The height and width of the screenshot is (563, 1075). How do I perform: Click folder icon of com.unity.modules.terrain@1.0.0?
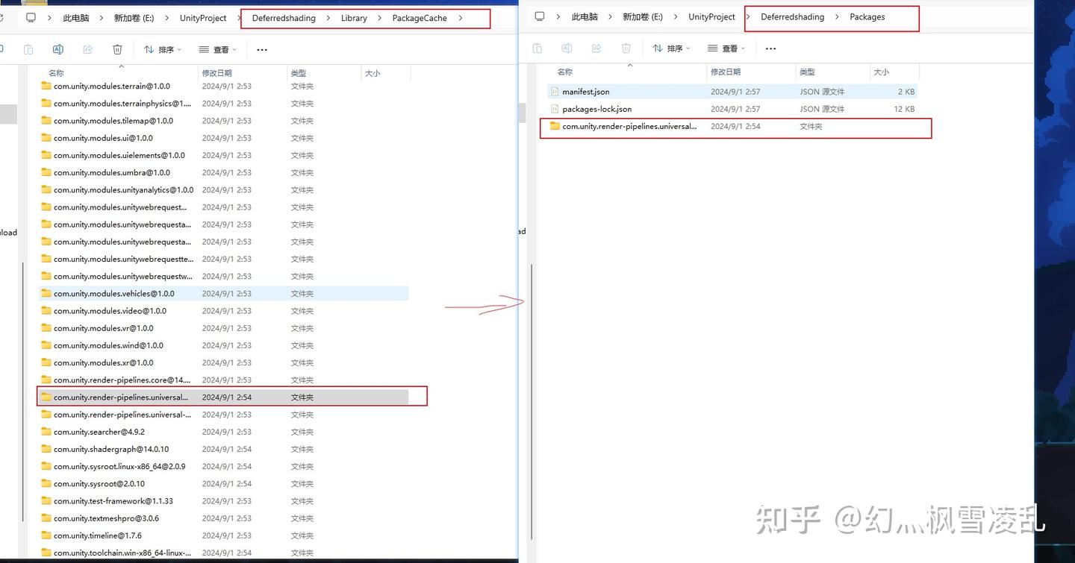(x=46, y=87)
